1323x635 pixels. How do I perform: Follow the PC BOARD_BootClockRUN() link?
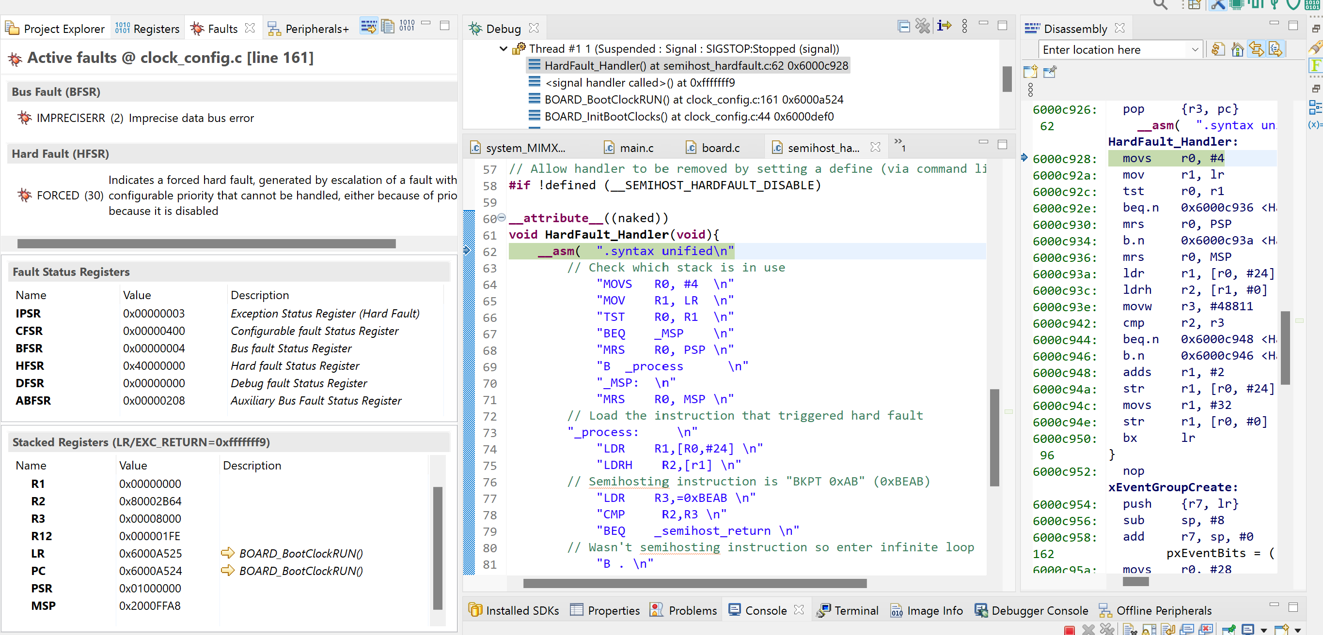(300, 571)
